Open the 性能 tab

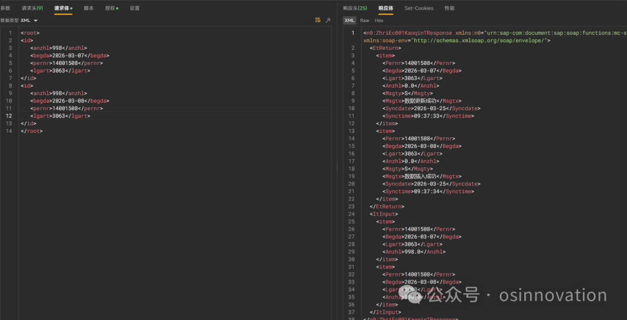click(x=449, y=8)
